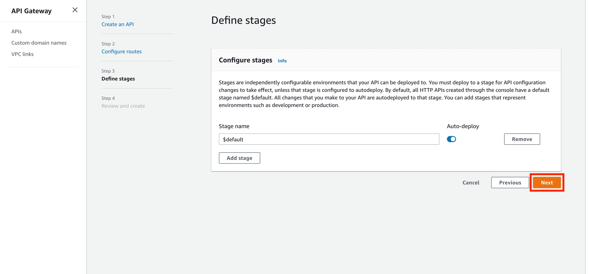Cancel the API creation wizard
This screenshot has height=274, width=589.
[x=471, y=183]
